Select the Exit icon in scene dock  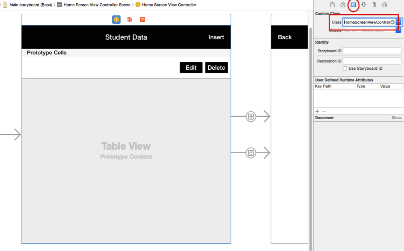pos(143,19)
